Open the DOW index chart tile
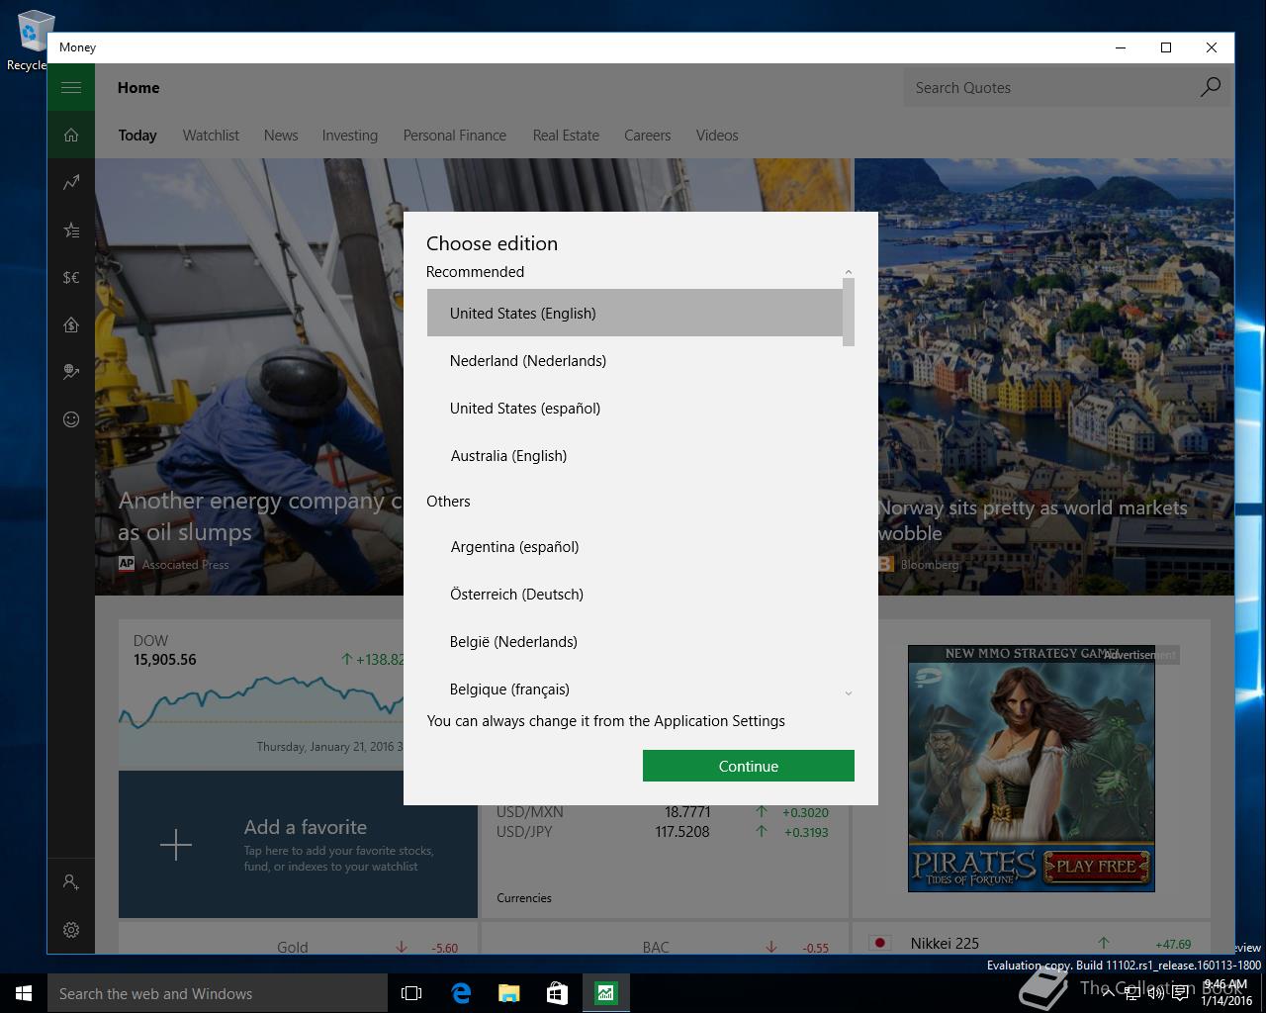This screenshot has height=1013, width=1266. 261,694
